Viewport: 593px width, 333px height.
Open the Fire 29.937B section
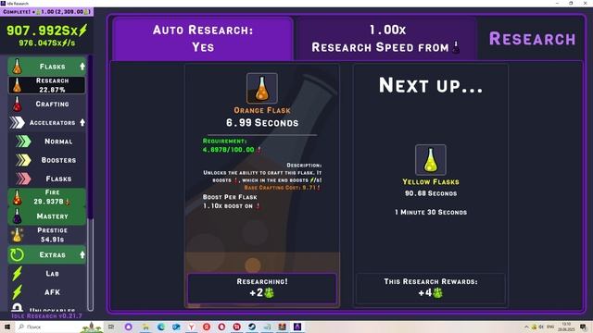coord(47,197)
